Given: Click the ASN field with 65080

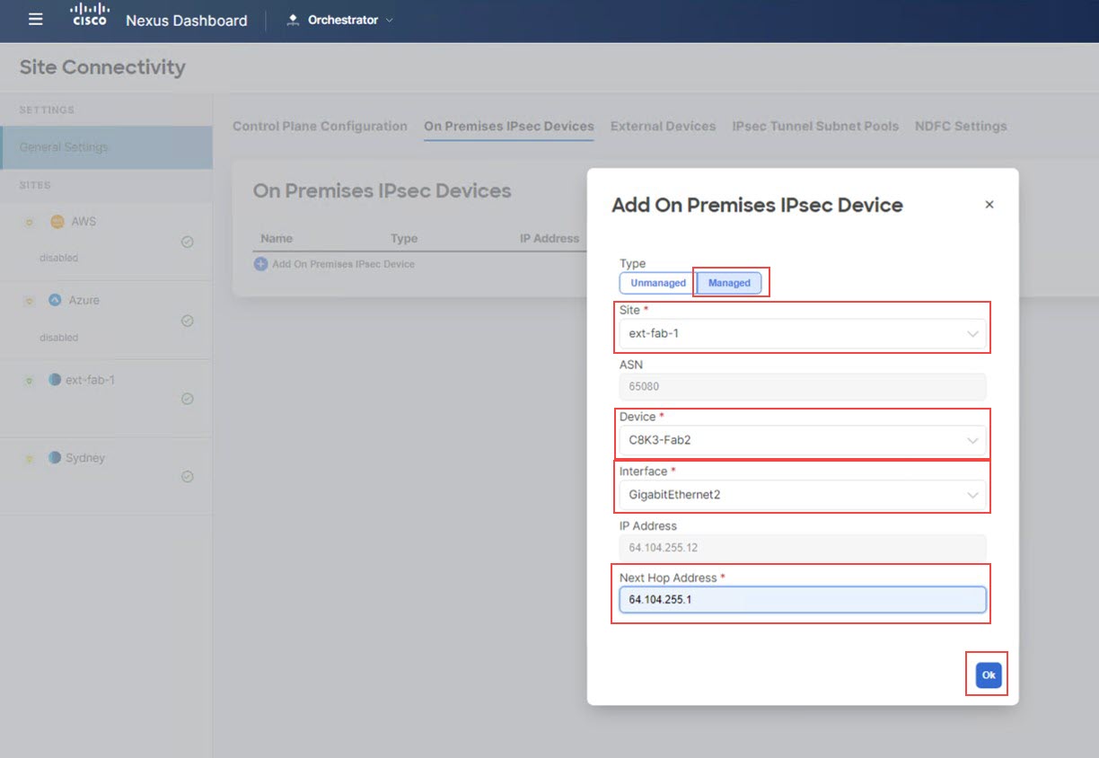Looking at the screenshot, I should (803, 387).
